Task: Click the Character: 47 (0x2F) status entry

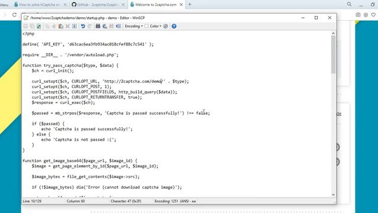Action: (x=126, y=201)
